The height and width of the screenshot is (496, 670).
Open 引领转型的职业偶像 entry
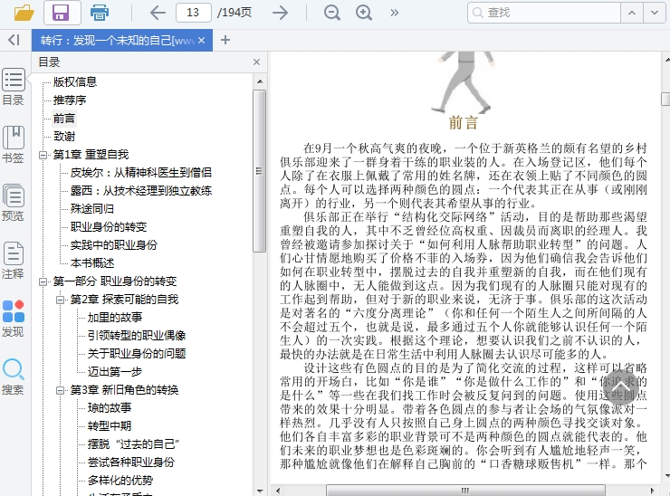tap(137, 336)
